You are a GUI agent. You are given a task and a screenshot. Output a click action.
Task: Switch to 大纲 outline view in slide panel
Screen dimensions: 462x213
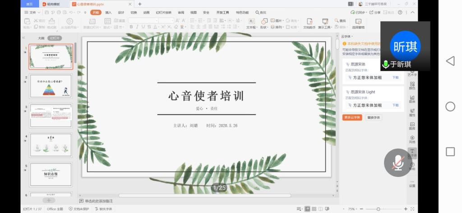click(x=41, y=38)
